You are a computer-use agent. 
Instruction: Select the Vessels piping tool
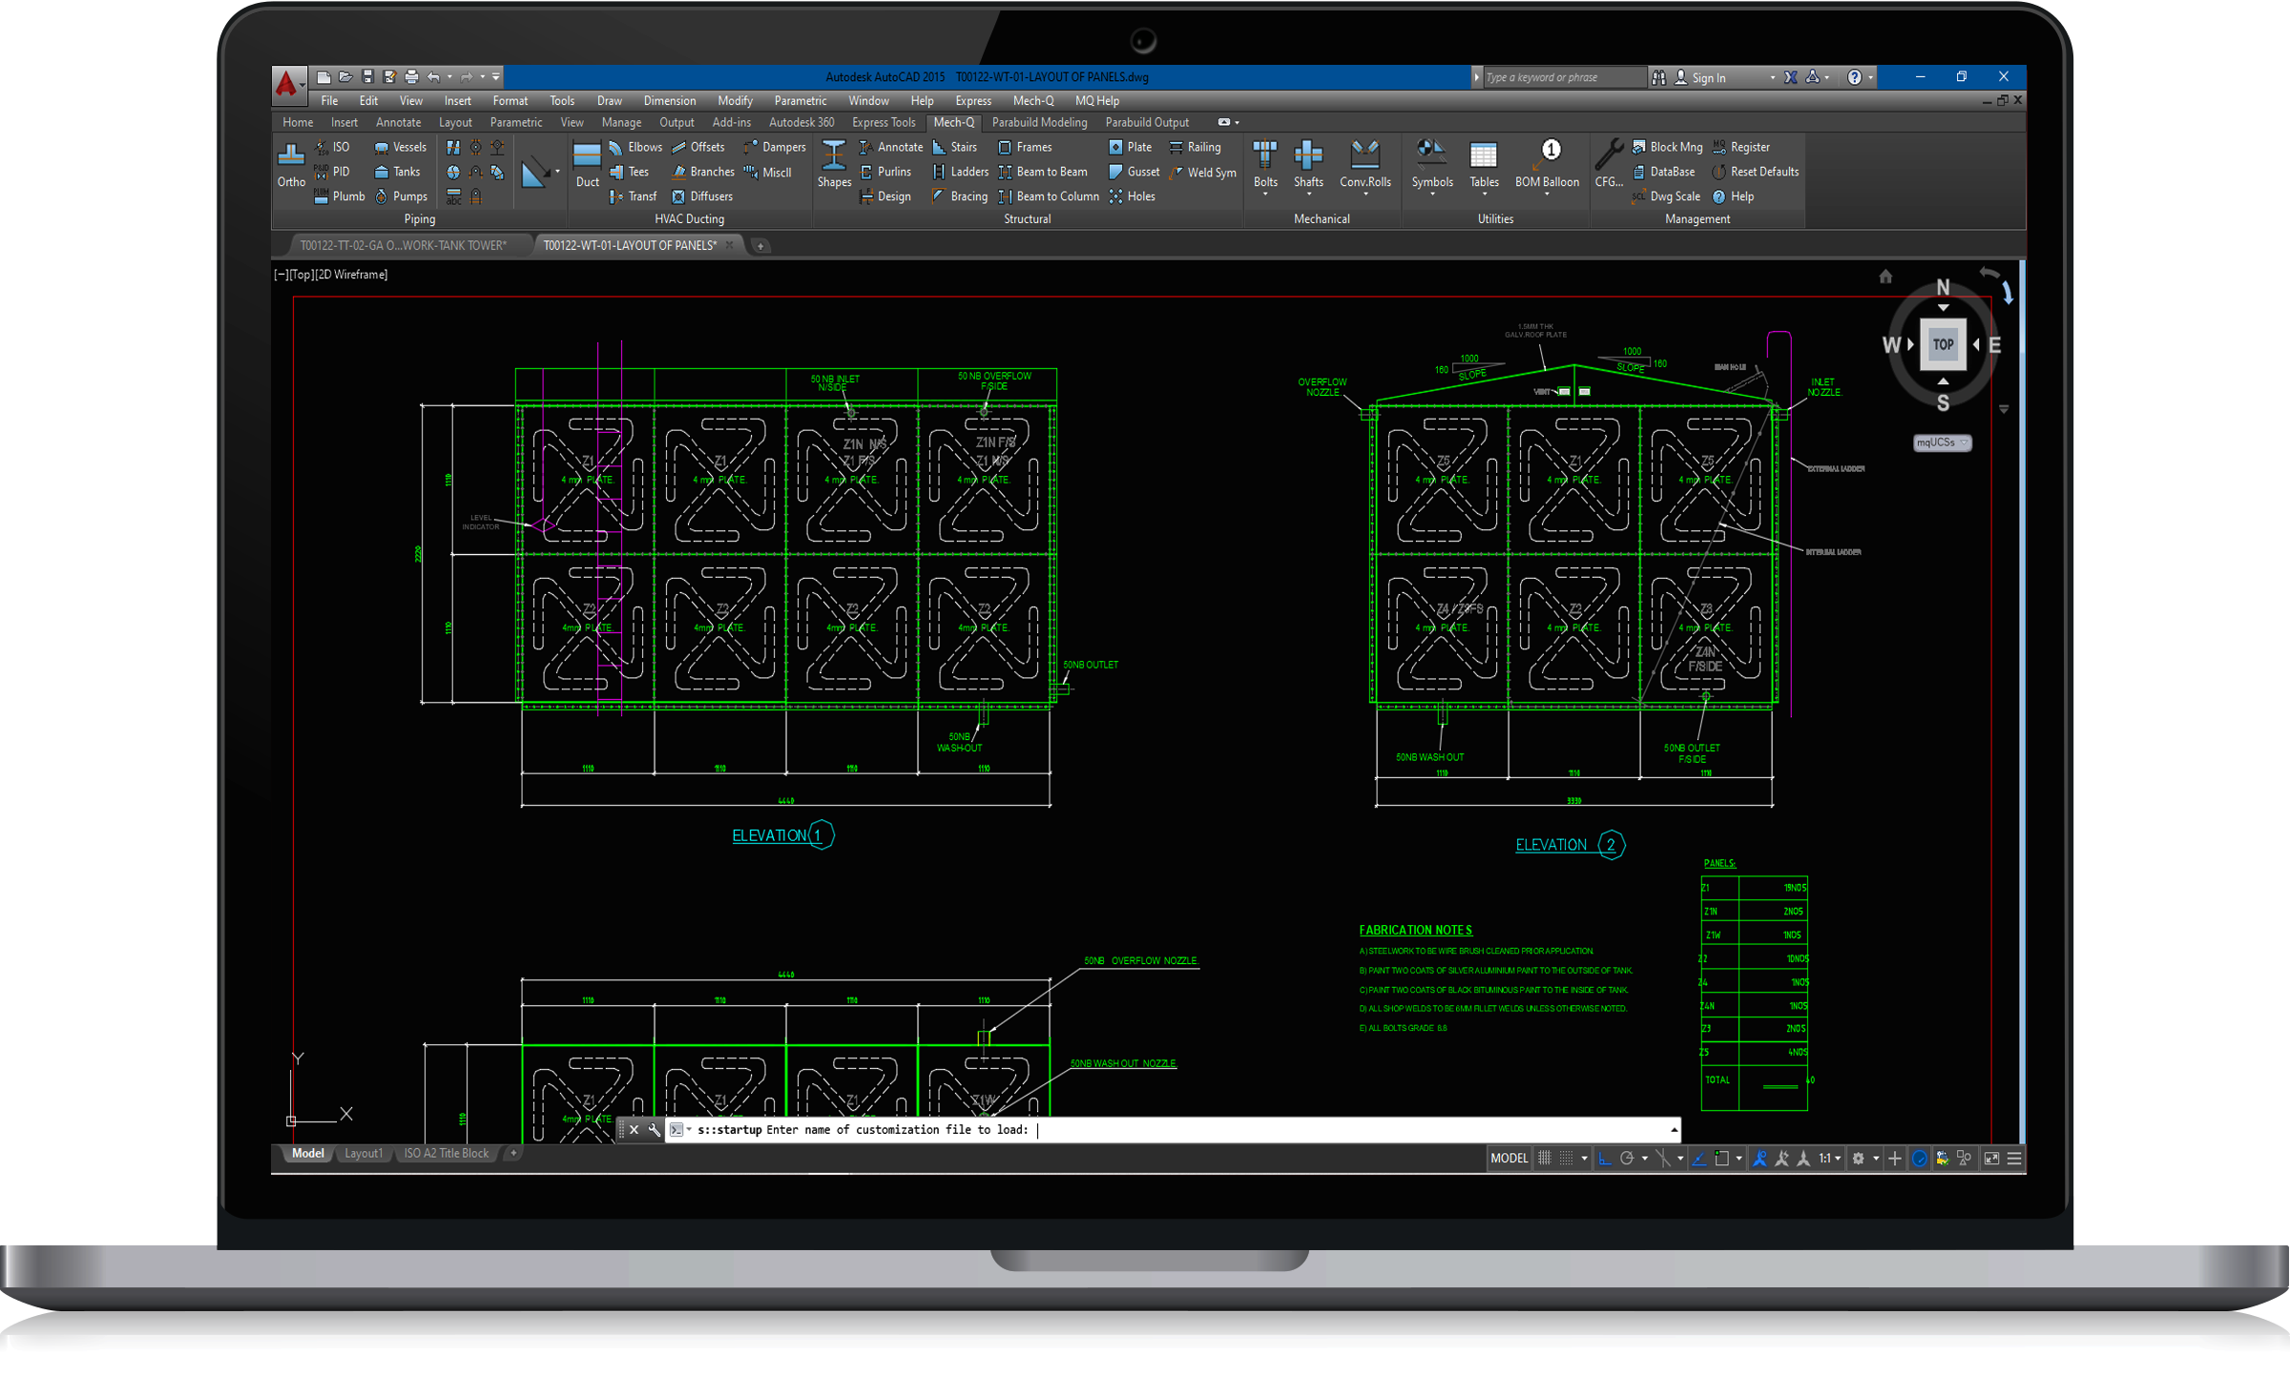coord(400,148)
